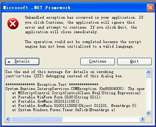Viewport: 156px width, 127px height.
Task: Click the Foxtable.WinForm.Form.0100 stack line
Action: pyautogui.click(x=56, y=97)
